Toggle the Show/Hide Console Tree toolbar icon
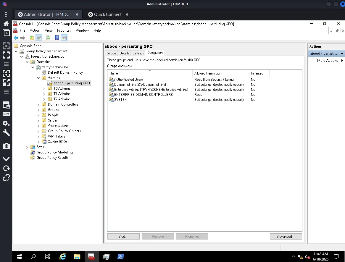 click(x=39, y=38)
